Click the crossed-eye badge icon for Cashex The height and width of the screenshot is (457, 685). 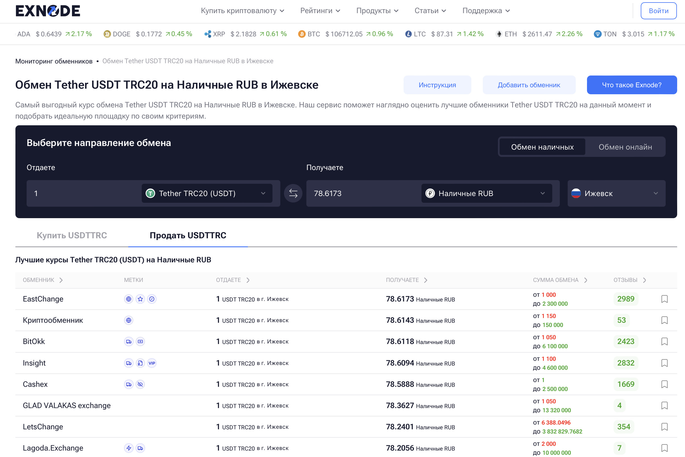click(140, 384)
